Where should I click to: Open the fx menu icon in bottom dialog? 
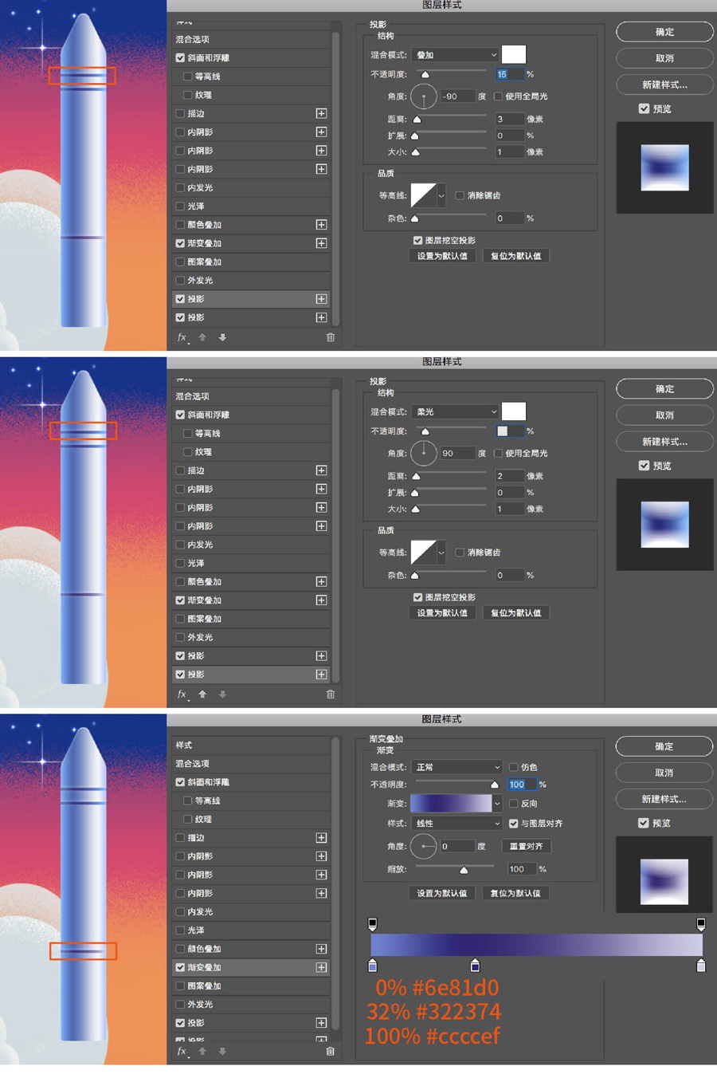click(x=182, y=1052)
